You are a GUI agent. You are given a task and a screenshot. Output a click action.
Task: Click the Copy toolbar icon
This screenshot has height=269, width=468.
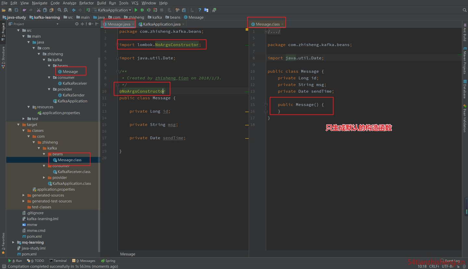(x=45, y=10)
